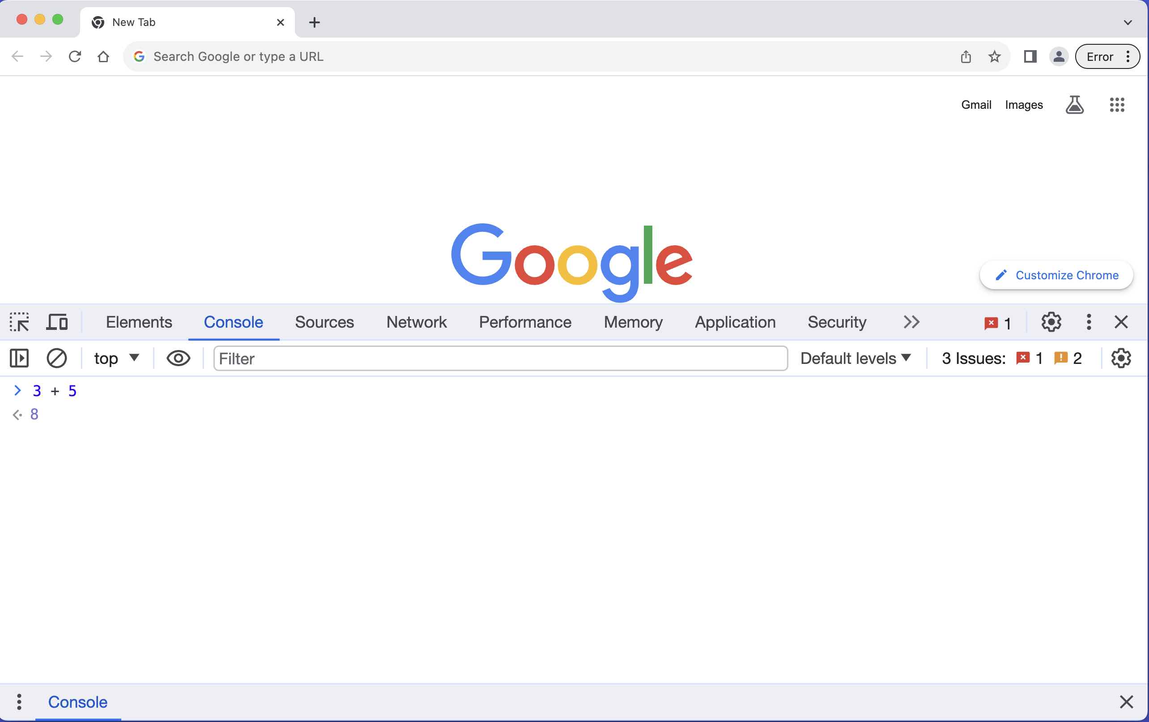Image resolution: width=1149 pixels, height=722 pixels.
Task: Open the tab search chevron
Action: tap(1128, 22)
